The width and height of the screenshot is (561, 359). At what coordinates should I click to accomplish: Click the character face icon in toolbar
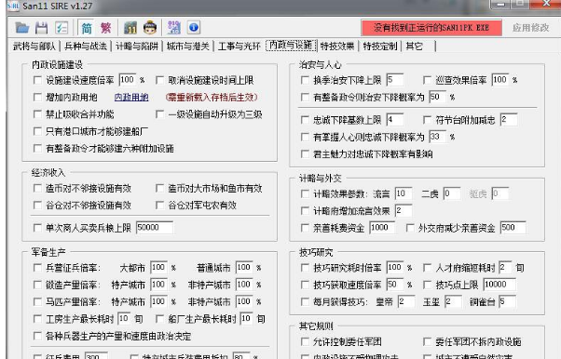pos(150,28)
